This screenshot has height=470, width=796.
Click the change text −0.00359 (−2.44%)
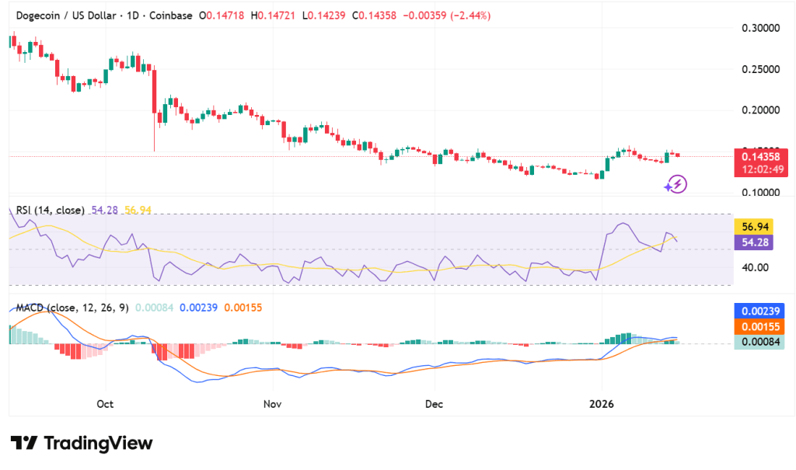[x=447, y=16]
